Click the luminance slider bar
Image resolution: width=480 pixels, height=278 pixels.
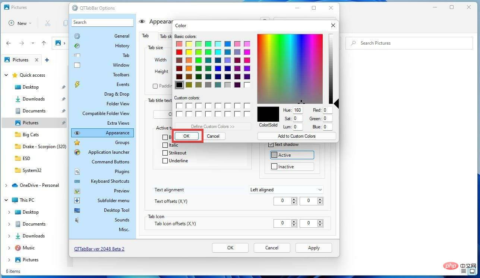(331, 69)
